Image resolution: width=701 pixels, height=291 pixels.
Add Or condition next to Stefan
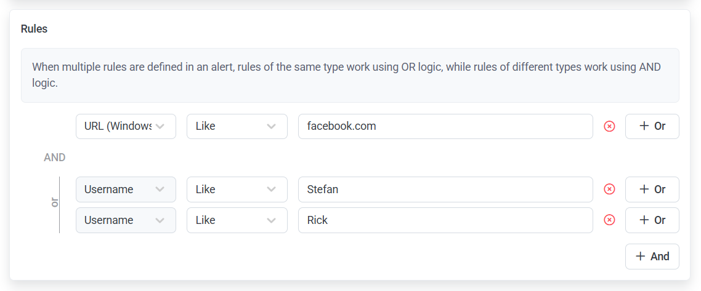[652, 189]
